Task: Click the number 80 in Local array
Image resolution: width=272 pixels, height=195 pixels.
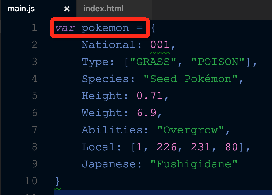Action: pyautogui.click(x=231, y=147)
